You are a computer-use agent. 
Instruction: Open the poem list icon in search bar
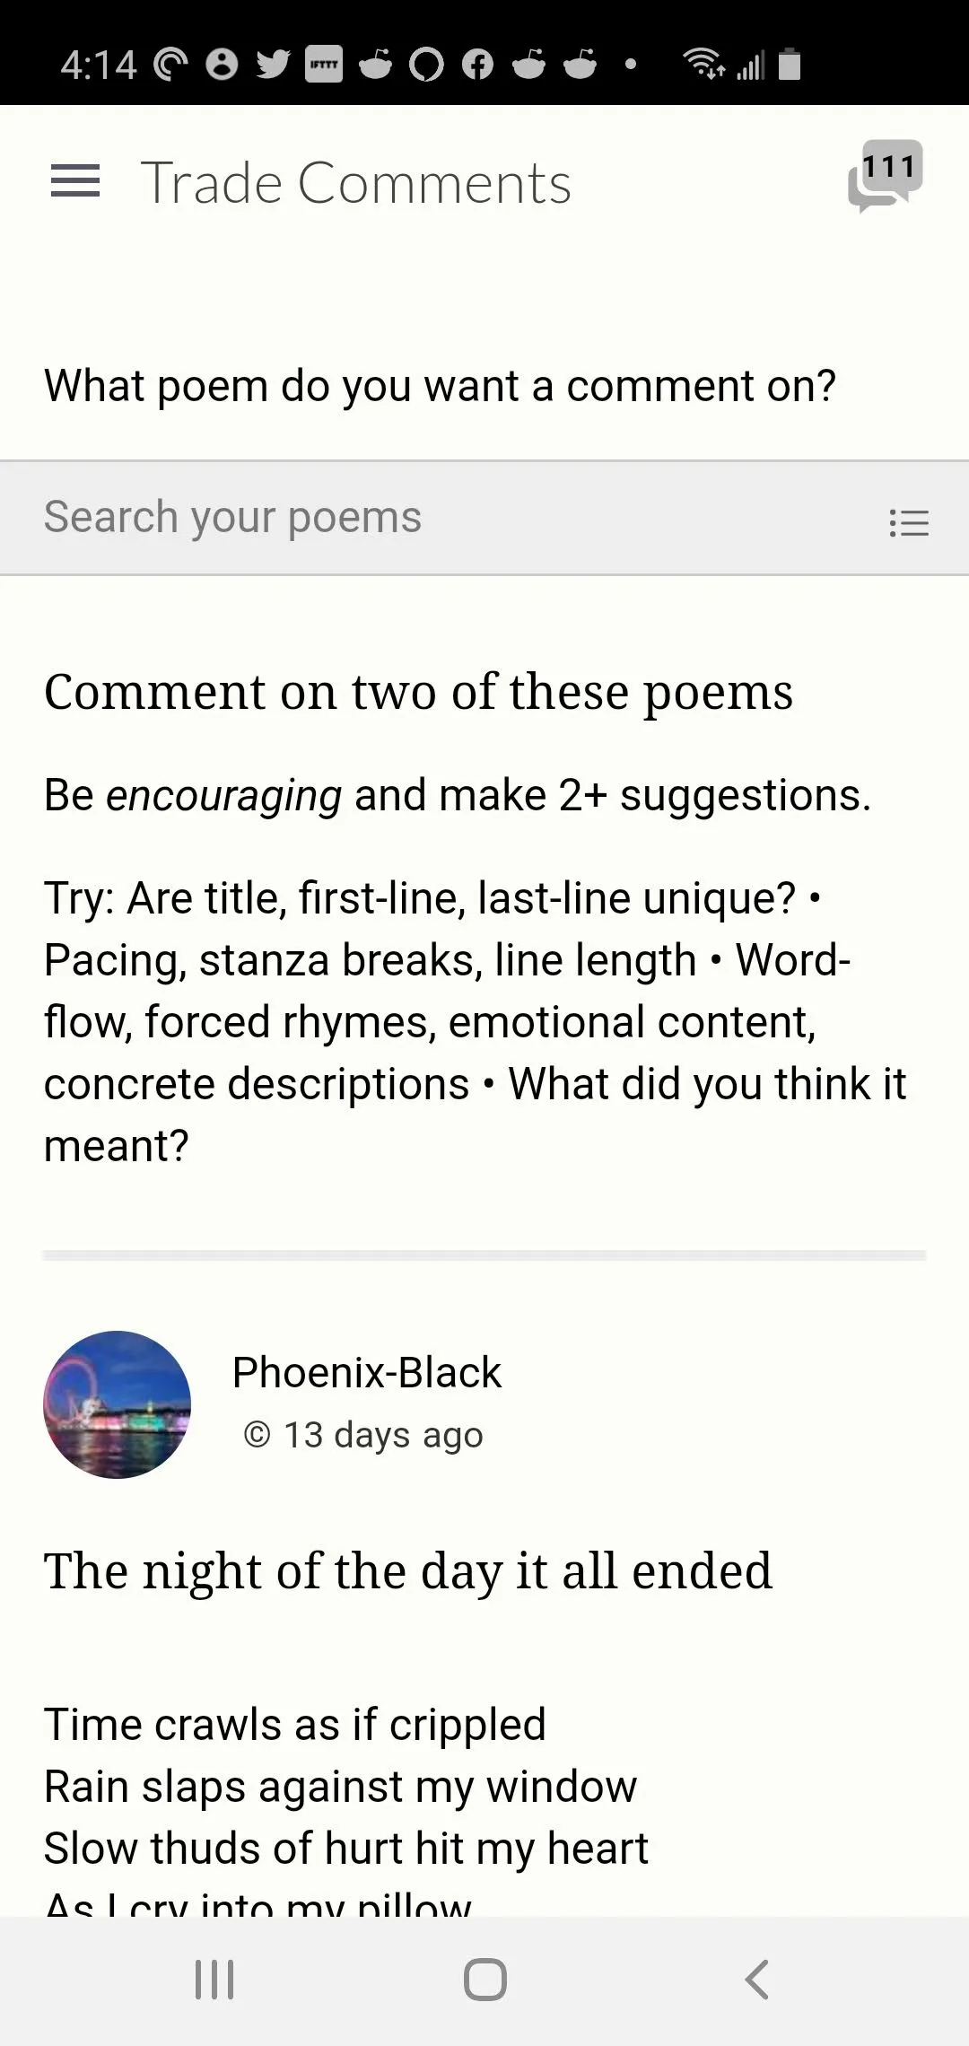click(x=909, y=522)
